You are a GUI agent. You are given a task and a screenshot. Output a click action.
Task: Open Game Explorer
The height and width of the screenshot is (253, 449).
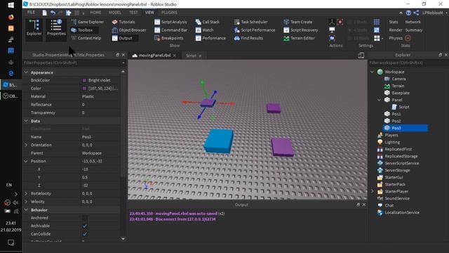[x=87, y=22]
